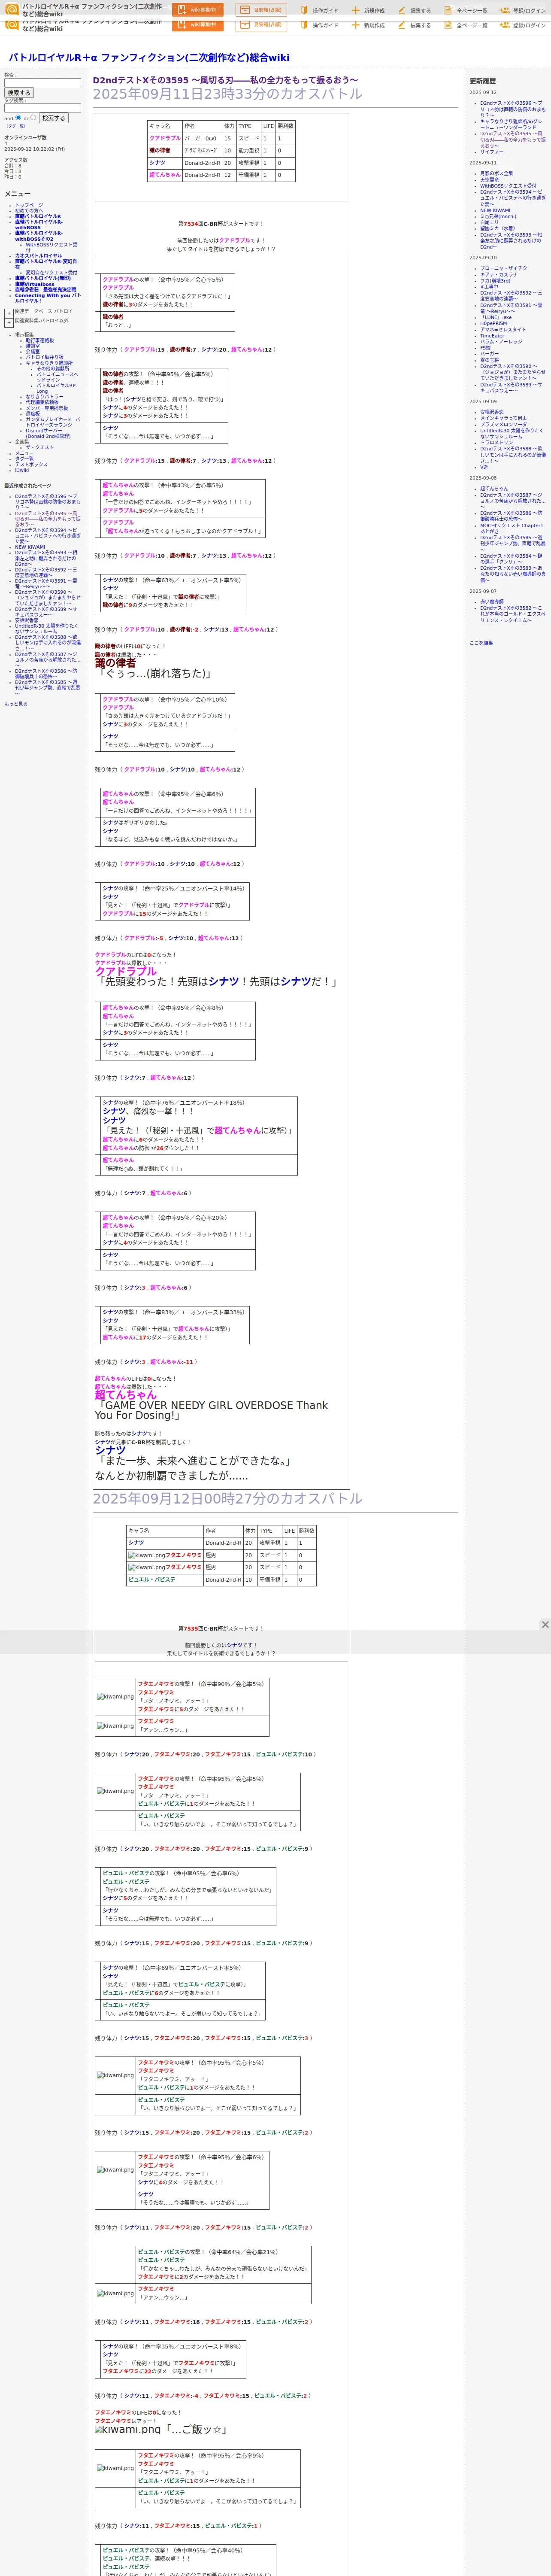Open 愚痴板 link
Screen dimensions: 551x2576
click(x=33, y=414)
